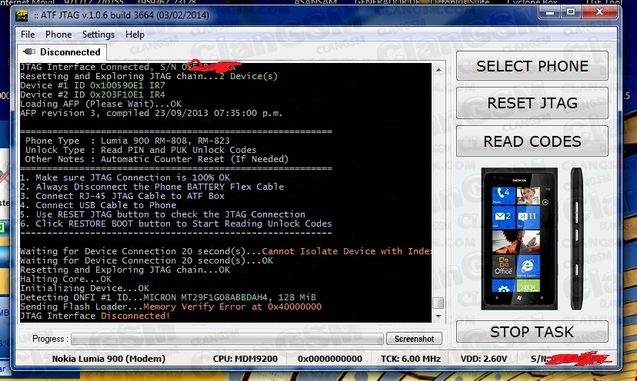Click 'AFP revision 3' log line

[x=151, y=113]
